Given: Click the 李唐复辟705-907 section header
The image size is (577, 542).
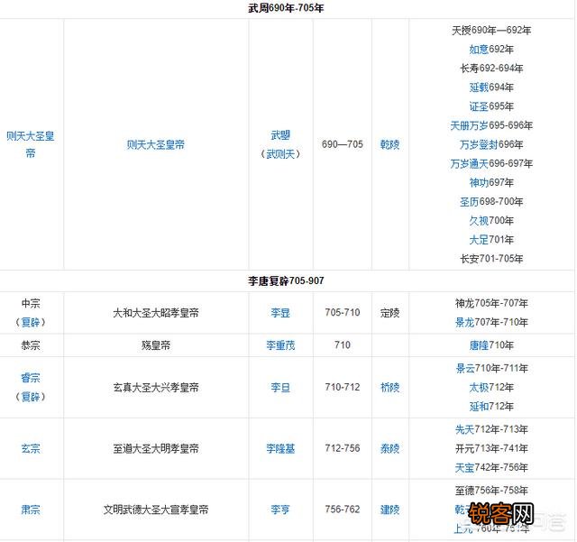Looking at the screenshot, I should pyautogui.click(x=286, y=281).
